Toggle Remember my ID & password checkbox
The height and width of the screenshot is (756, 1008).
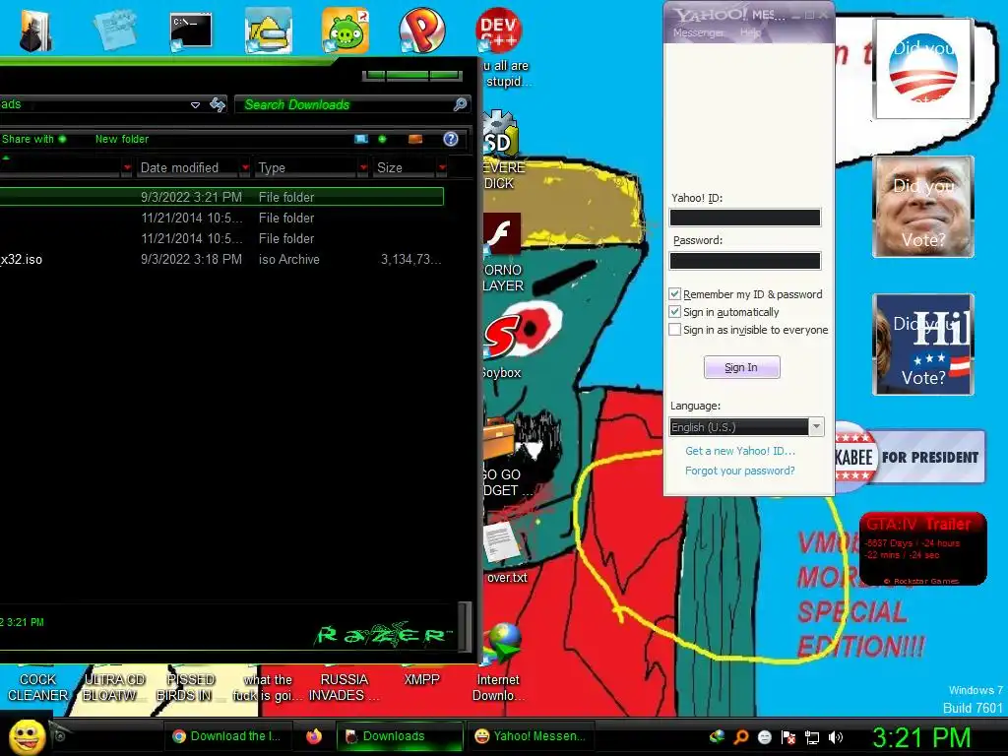(x=674, y=293)
